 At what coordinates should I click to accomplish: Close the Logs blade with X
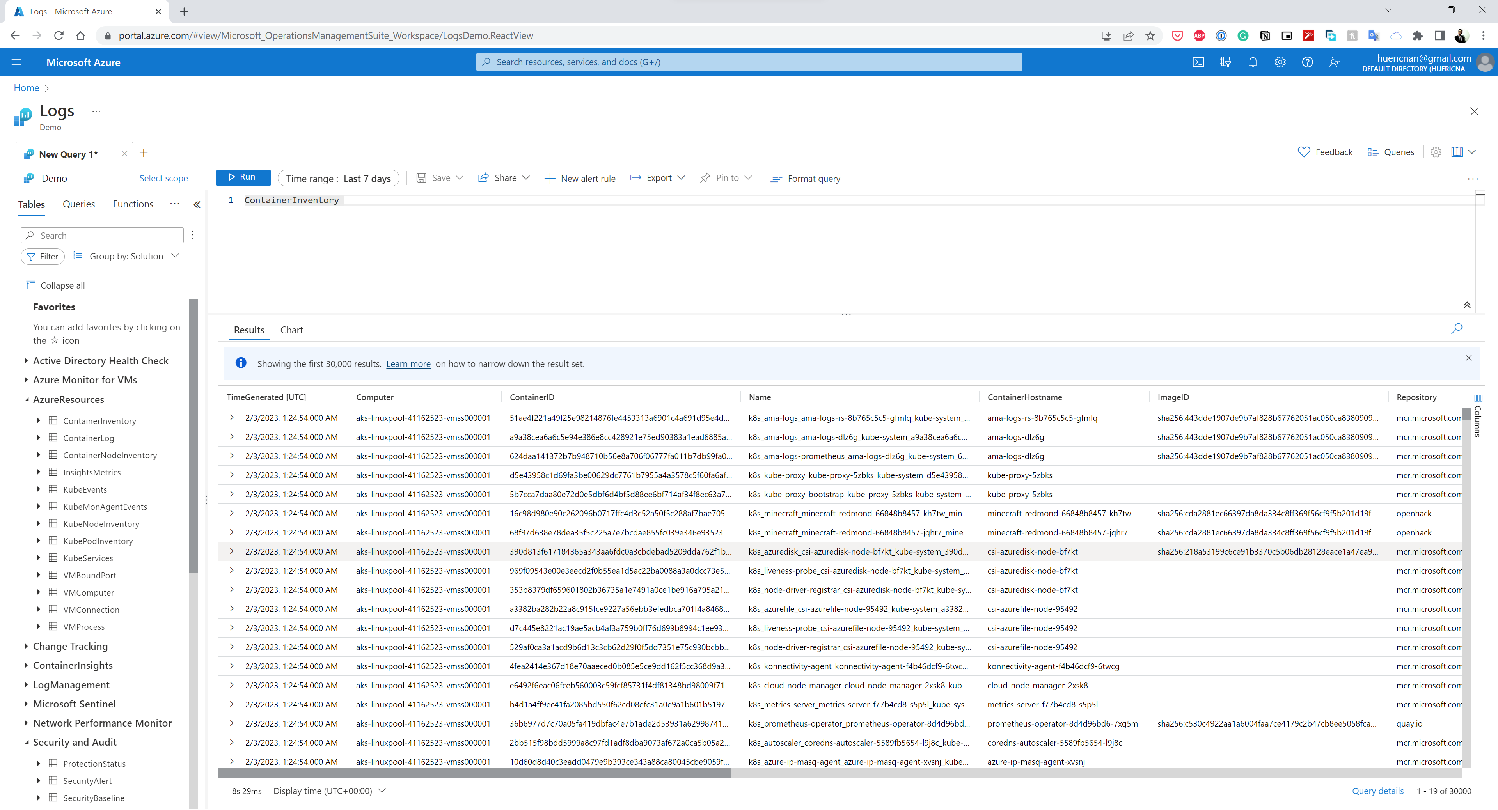tap(1474, 111)
